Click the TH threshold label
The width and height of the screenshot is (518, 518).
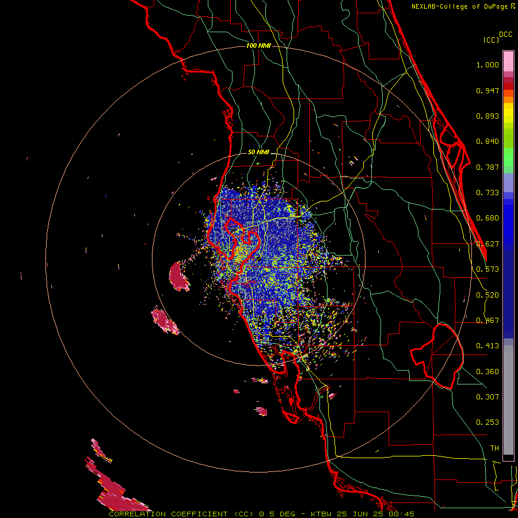coord(494,448)
